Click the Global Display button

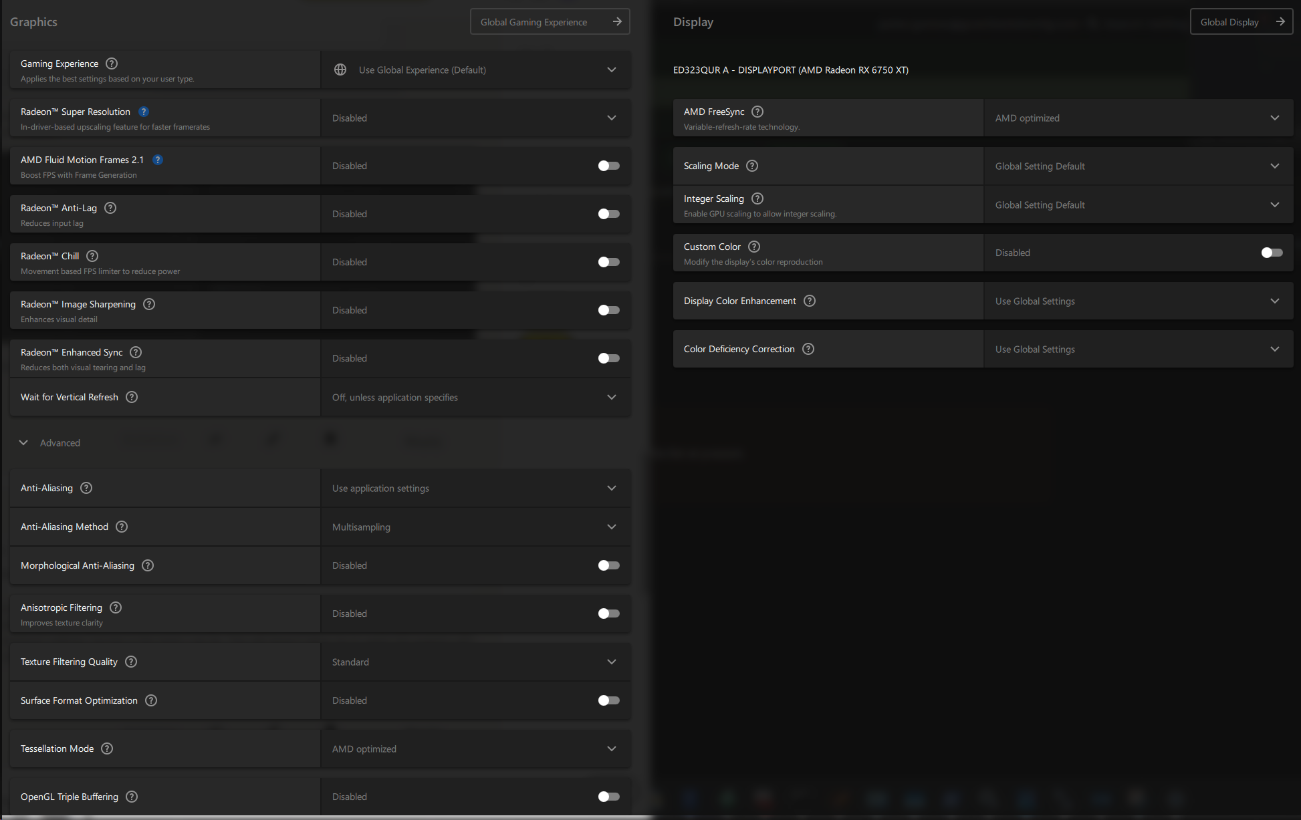pyautogui.click(x=1241, y=22)
